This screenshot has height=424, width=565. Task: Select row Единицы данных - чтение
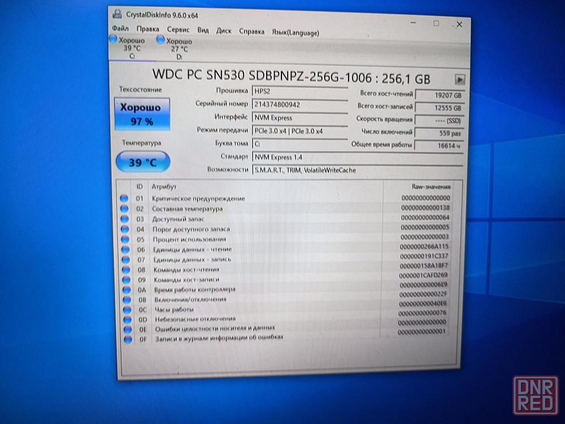(x=285, y=249)
